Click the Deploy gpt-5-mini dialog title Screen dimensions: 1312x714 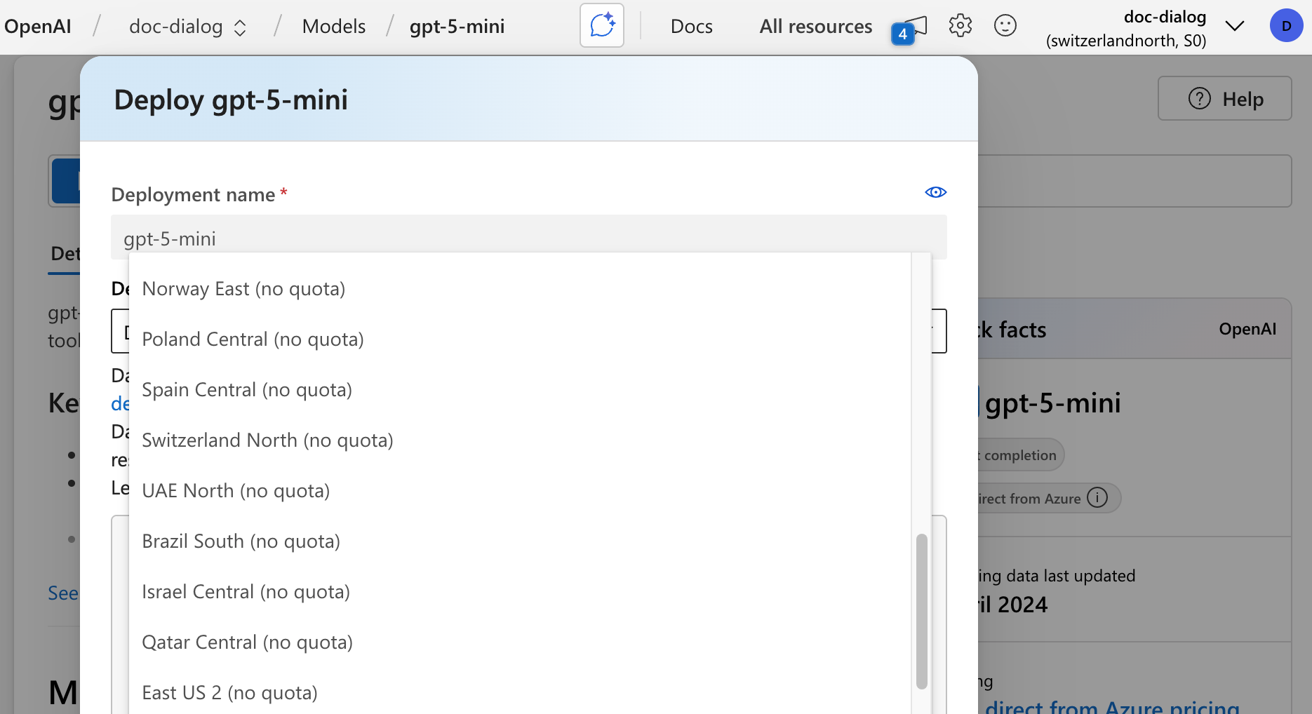(231, 100)
